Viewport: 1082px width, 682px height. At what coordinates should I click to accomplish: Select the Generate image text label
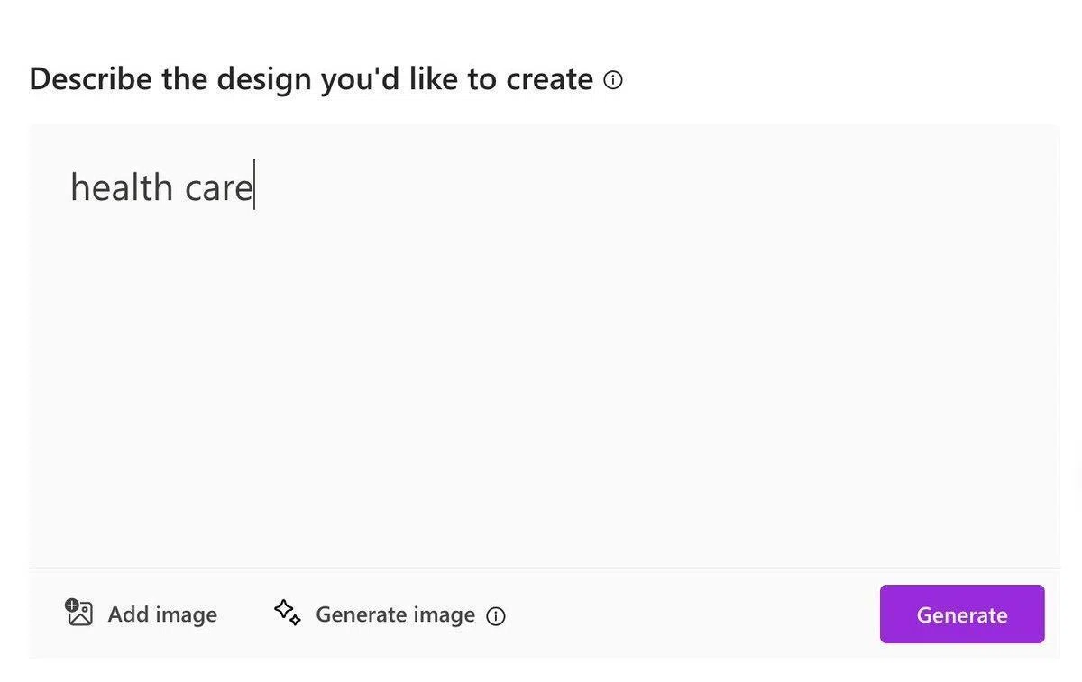pos(395,614)
